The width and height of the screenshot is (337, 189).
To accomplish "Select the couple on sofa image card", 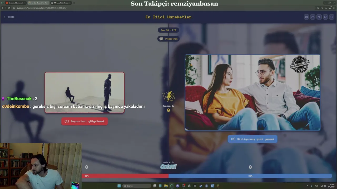I will pyautogui.click(x=253, y=93).
